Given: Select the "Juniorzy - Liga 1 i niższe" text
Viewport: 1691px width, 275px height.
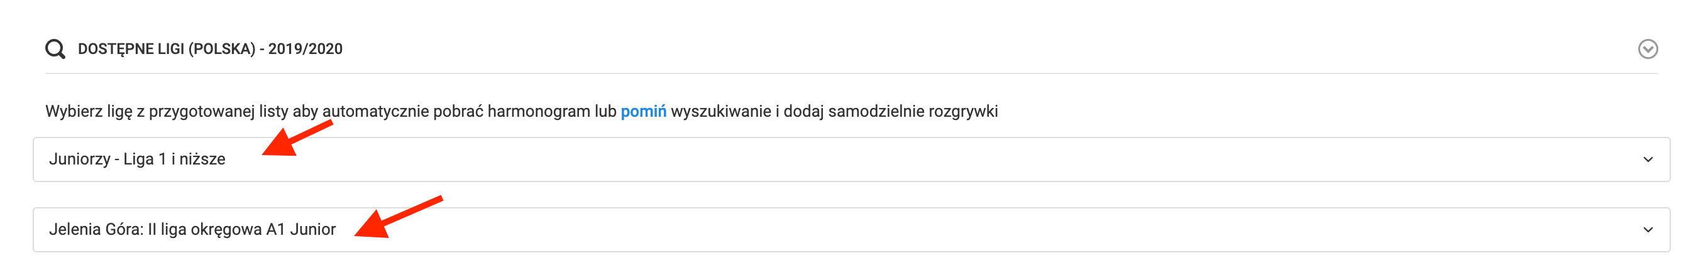Looking at the screenshot, I should pos(137,159).
